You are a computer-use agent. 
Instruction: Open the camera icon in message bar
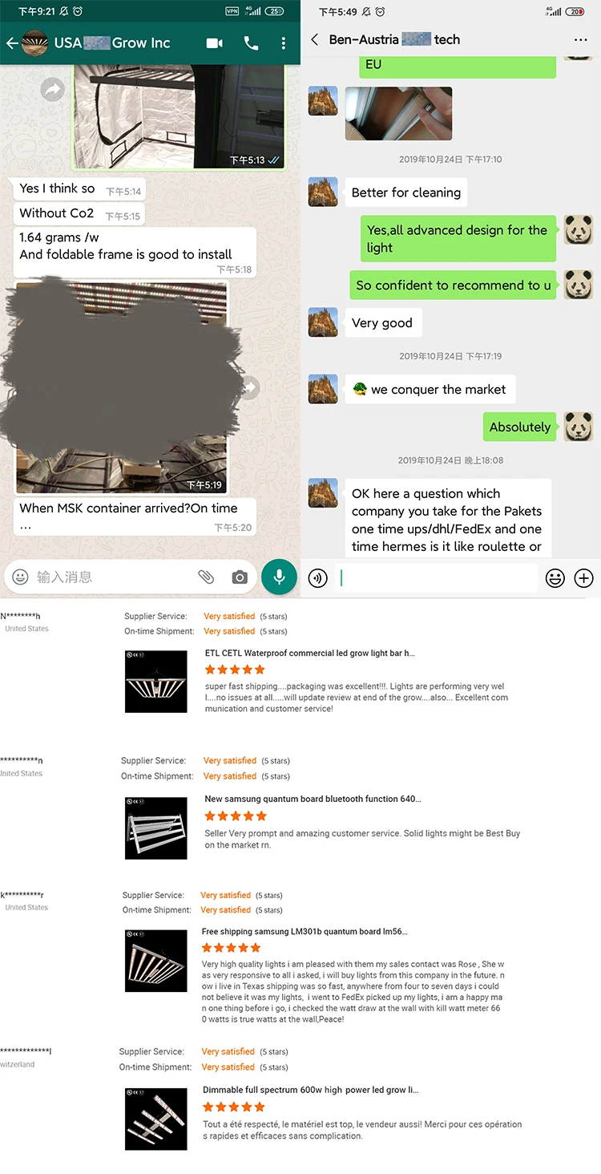[239, 577]
